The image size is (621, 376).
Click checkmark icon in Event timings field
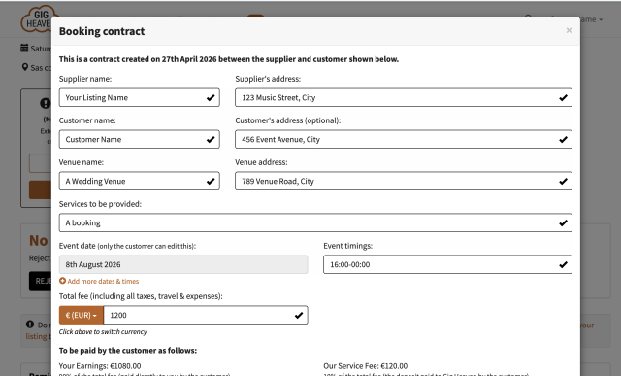point(563,264)
